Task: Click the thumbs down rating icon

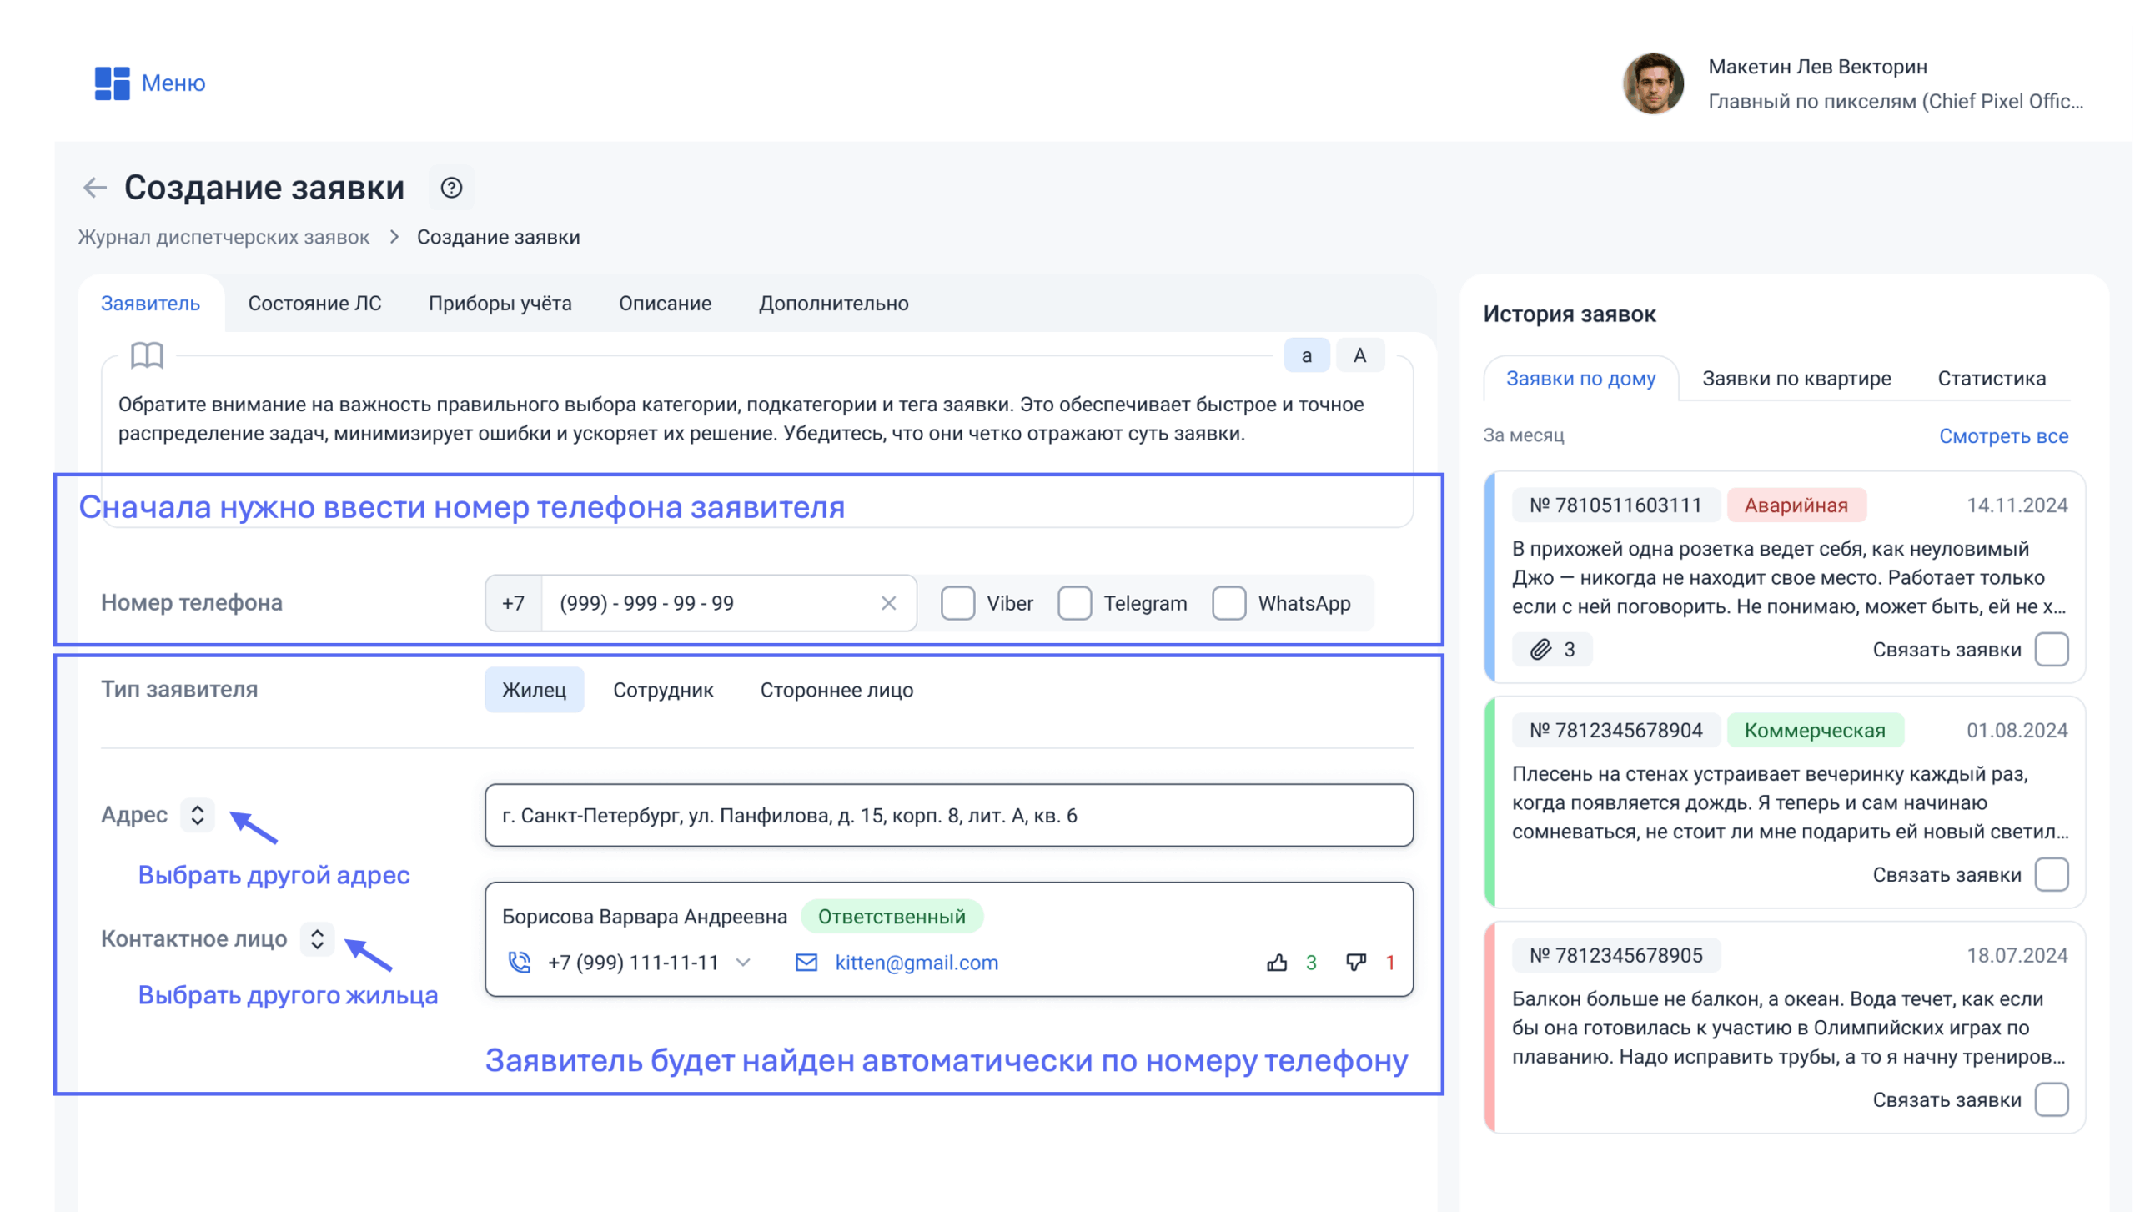Action: tap(1356, 963)
